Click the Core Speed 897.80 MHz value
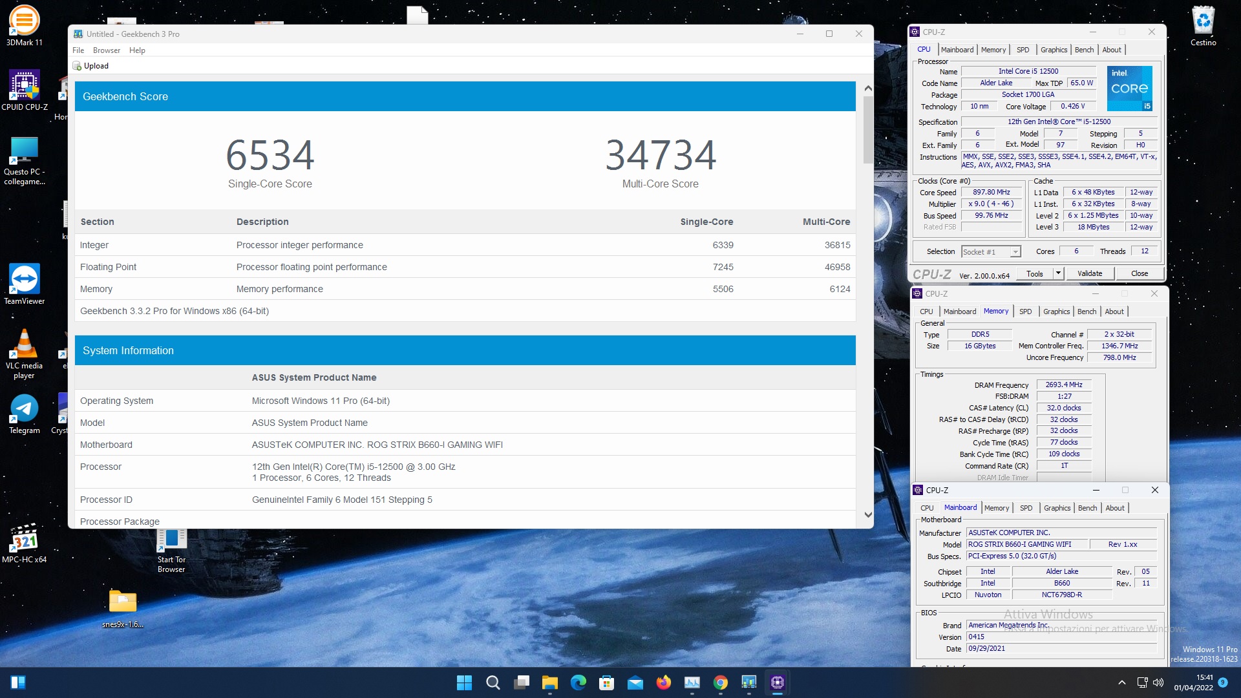 991,192
